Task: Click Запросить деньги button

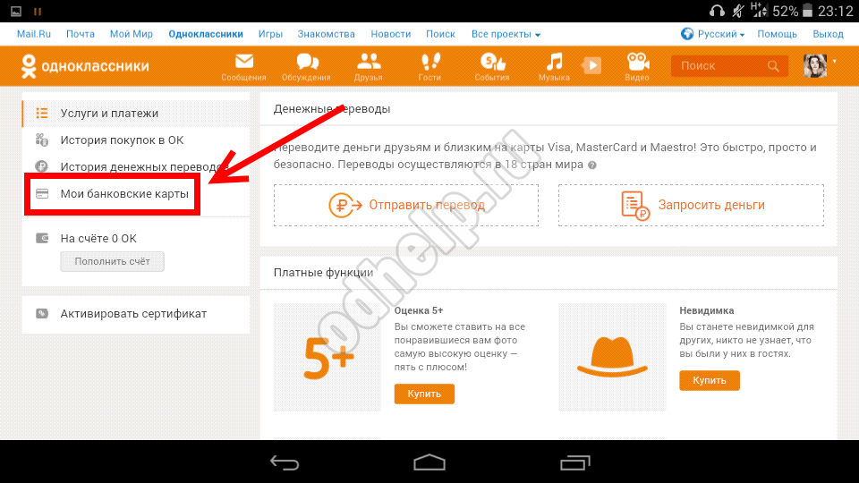Action: pyautogui.click(x=691, y=206)
